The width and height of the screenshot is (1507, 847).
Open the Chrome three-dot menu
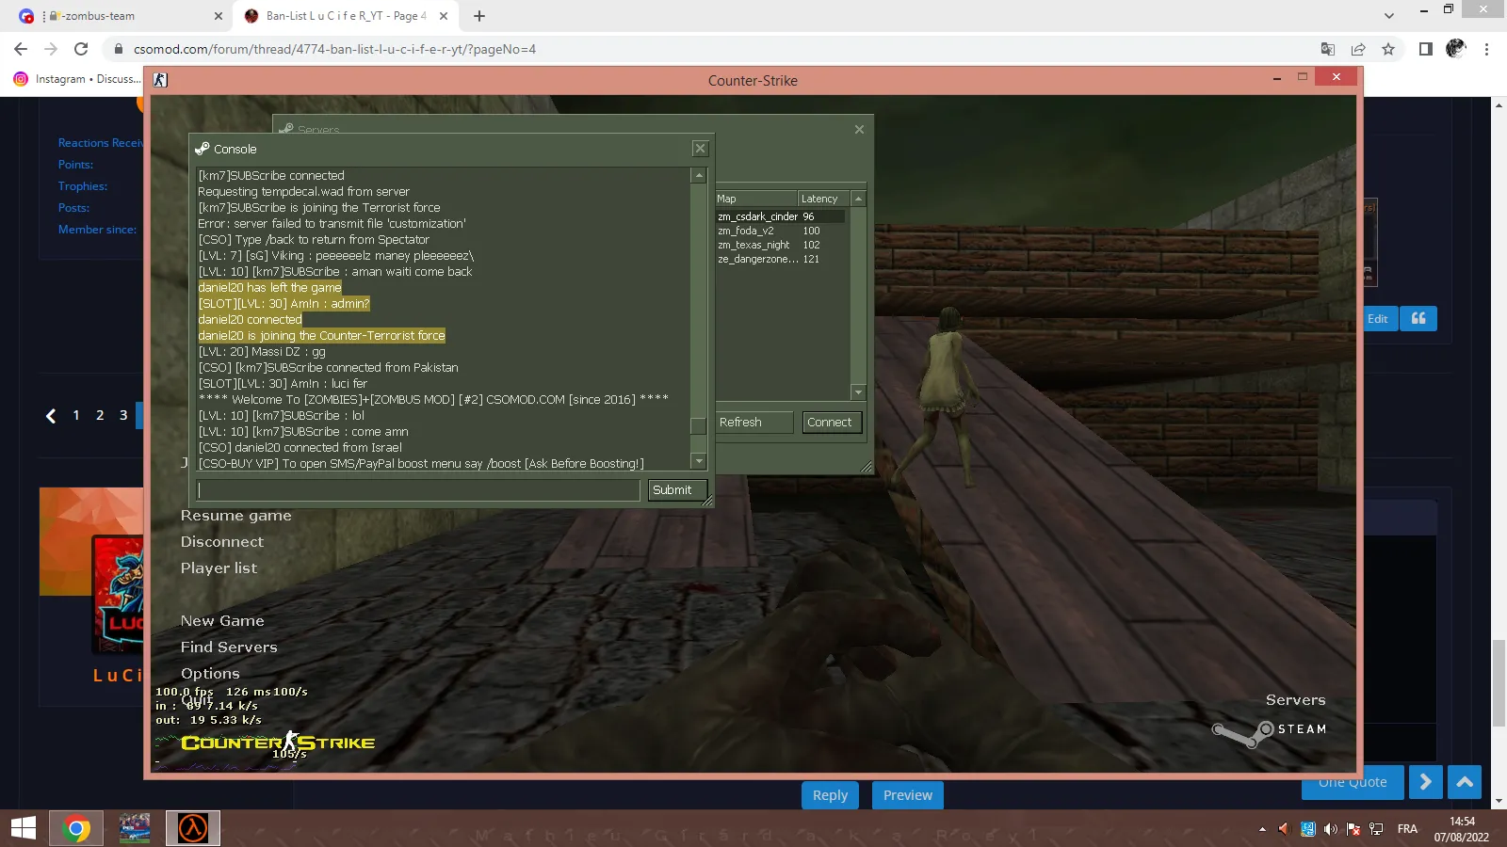pyautogui.click(x=1487, y=49)
